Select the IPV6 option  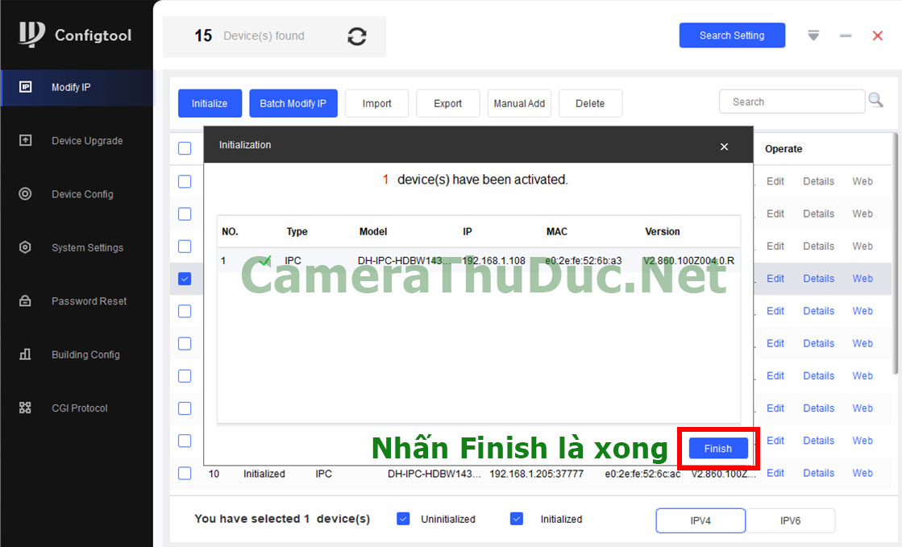(791, 520)
